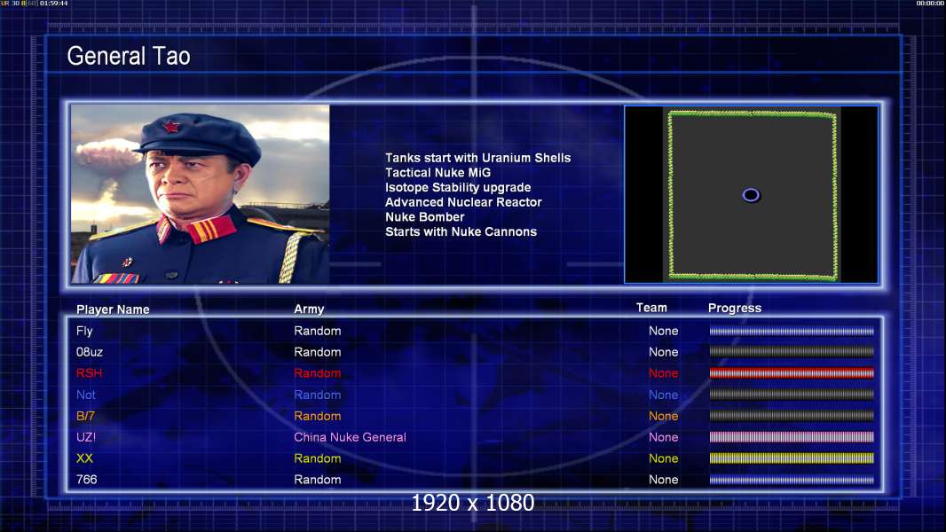Image resolution: width=946 pixels, height=532 pixels.
Task: Click General Tao's portrait image
Action: pos(201,194)
